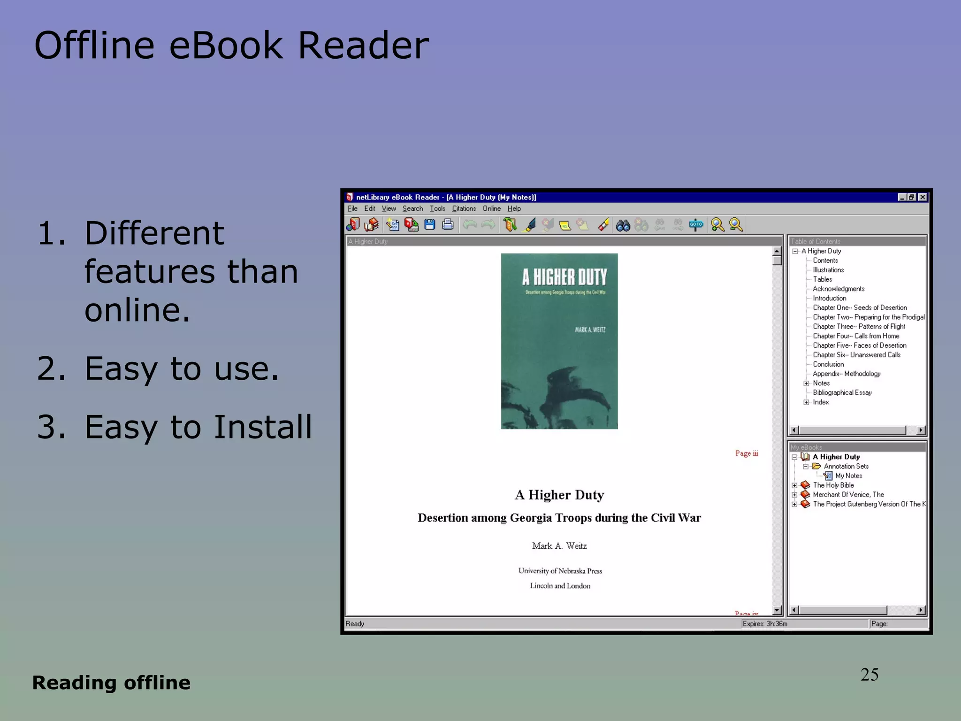Open the Online menu

click(492, 208)
